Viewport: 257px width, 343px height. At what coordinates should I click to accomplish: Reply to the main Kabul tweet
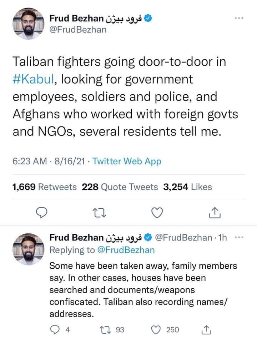click(x=43, y=213)
